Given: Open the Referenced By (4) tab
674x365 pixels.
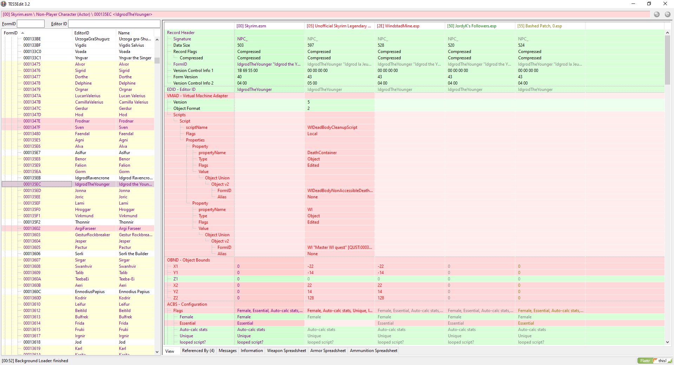Looking at the screenshot, I should (x=198, y=351).
